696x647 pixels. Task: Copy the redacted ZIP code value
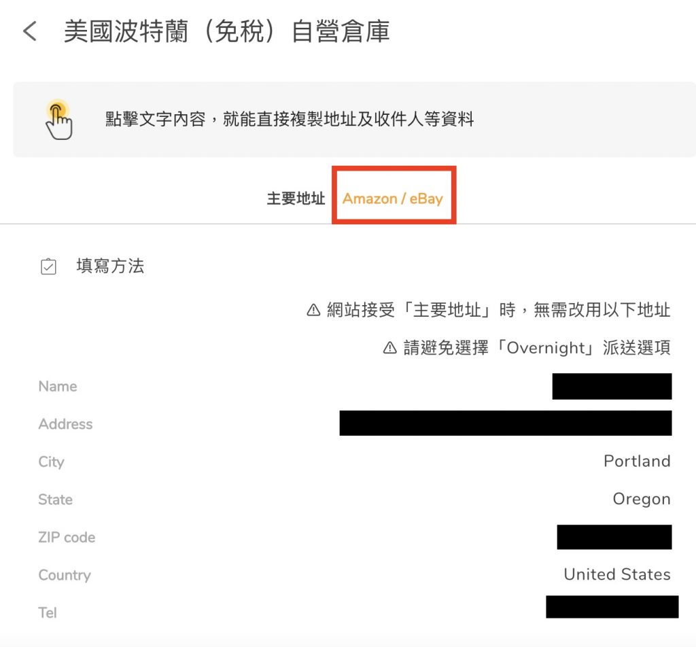(614, 537)
